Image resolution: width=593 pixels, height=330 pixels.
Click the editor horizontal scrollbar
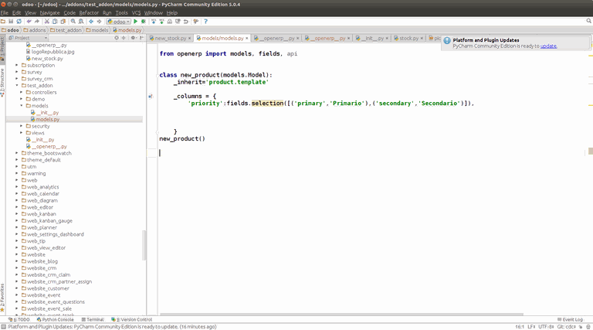(x=341, y=314)
